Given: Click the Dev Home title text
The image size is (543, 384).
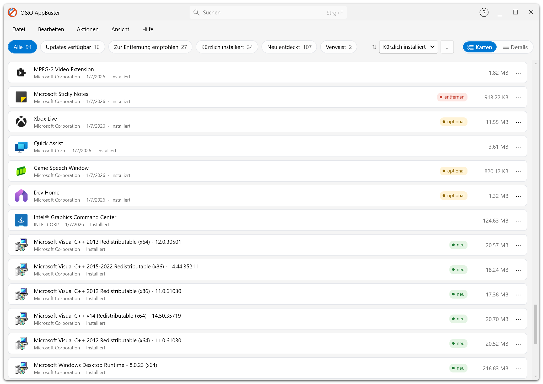Looking at the screenshot, I should pos(47,193).
